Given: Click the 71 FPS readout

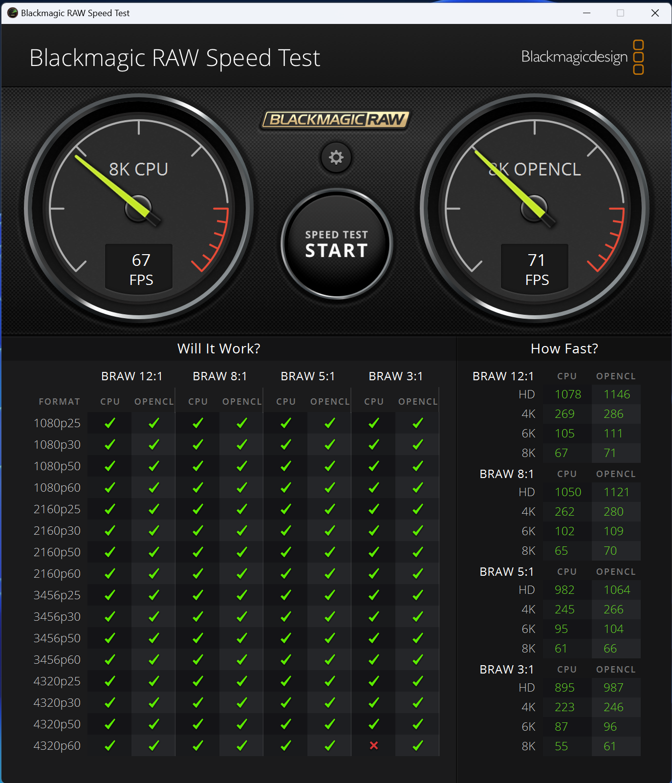Looking at the screenshot, I should point(535,268).
